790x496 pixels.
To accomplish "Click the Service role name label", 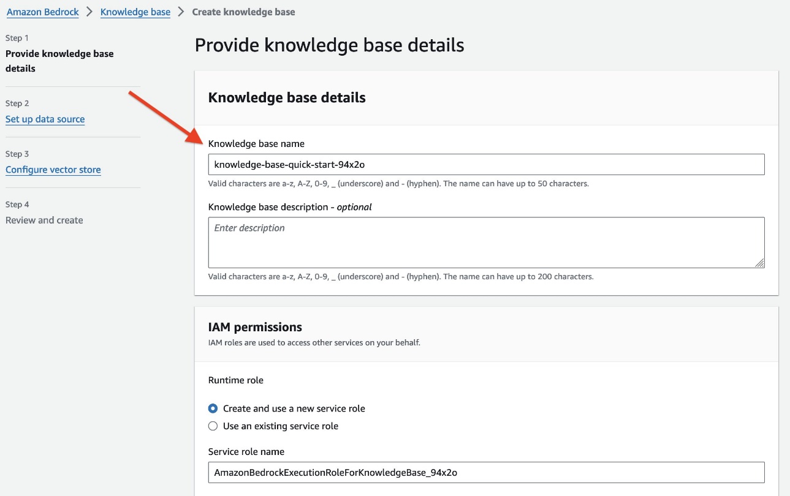I will pos(246,452).
